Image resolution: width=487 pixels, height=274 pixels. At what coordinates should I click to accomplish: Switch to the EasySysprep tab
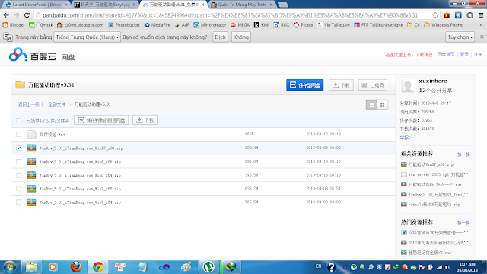coord(105,5)
